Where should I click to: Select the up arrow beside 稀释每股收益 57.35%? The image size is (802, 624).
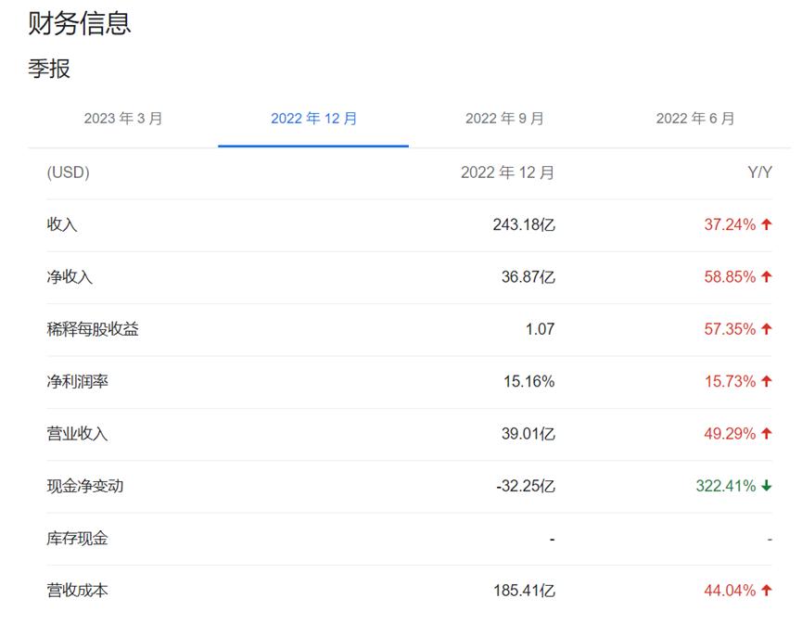click(765, 327)
